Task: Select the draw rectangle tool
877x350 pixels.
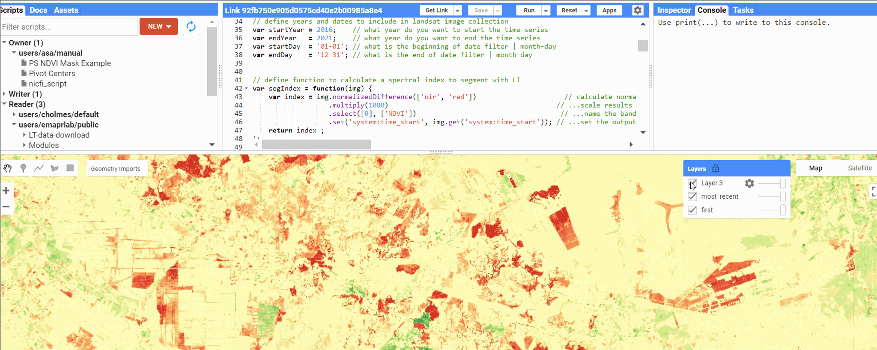Action: point(70,168)
